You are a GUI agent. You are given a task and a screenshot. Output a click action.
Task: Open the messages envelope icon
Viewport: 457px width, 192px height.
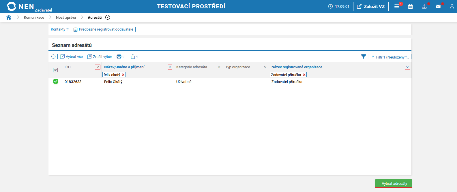pyautogui.click(x=438, y=6)
